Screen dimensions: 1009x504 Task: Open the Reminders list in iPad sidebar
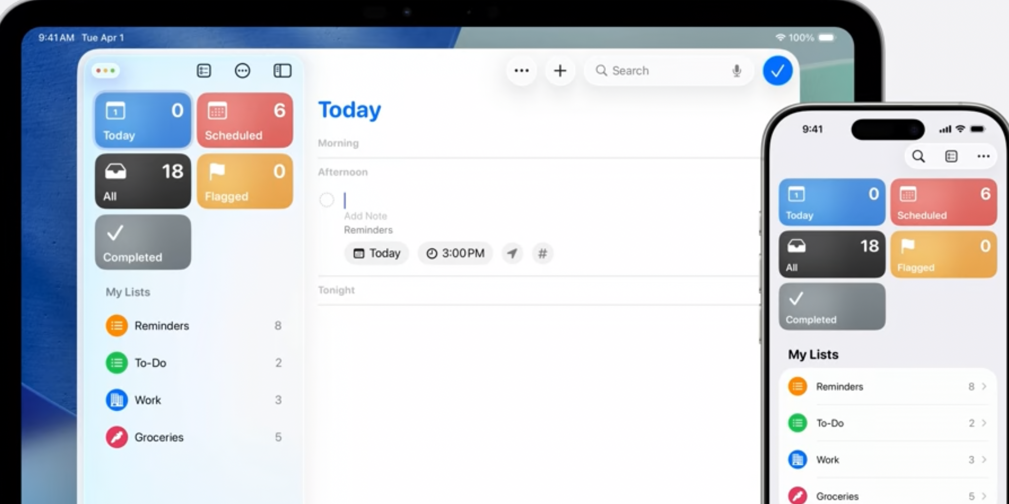pos(194,326)
